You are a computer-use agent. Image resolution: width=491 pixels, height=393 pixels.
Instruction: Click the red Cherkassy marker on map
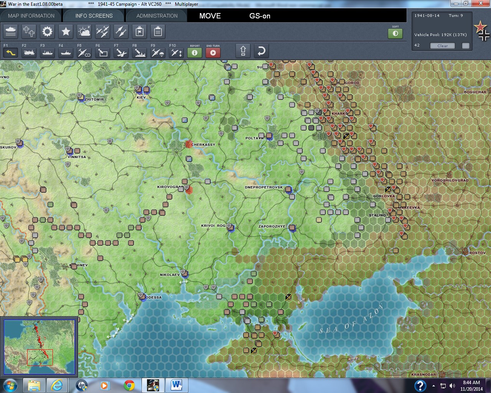[188, 144]
